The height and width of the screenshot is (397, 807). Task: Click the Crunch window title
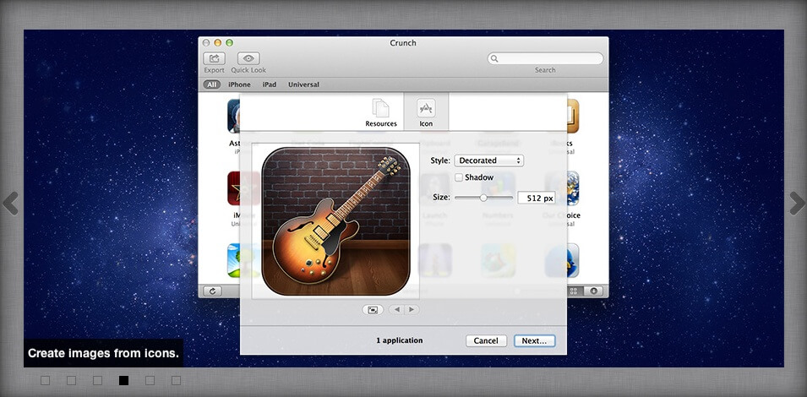403,43
